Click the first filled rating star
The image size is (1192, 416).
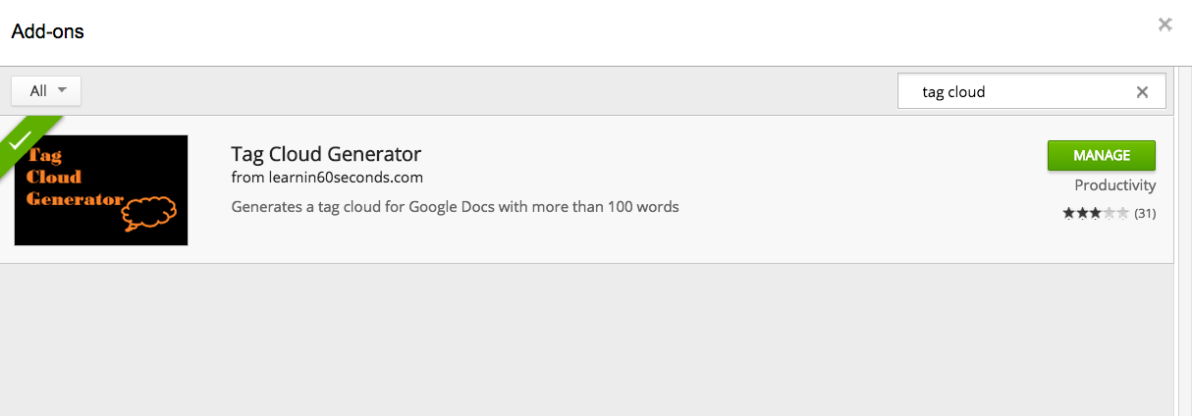click(1069, 213)
